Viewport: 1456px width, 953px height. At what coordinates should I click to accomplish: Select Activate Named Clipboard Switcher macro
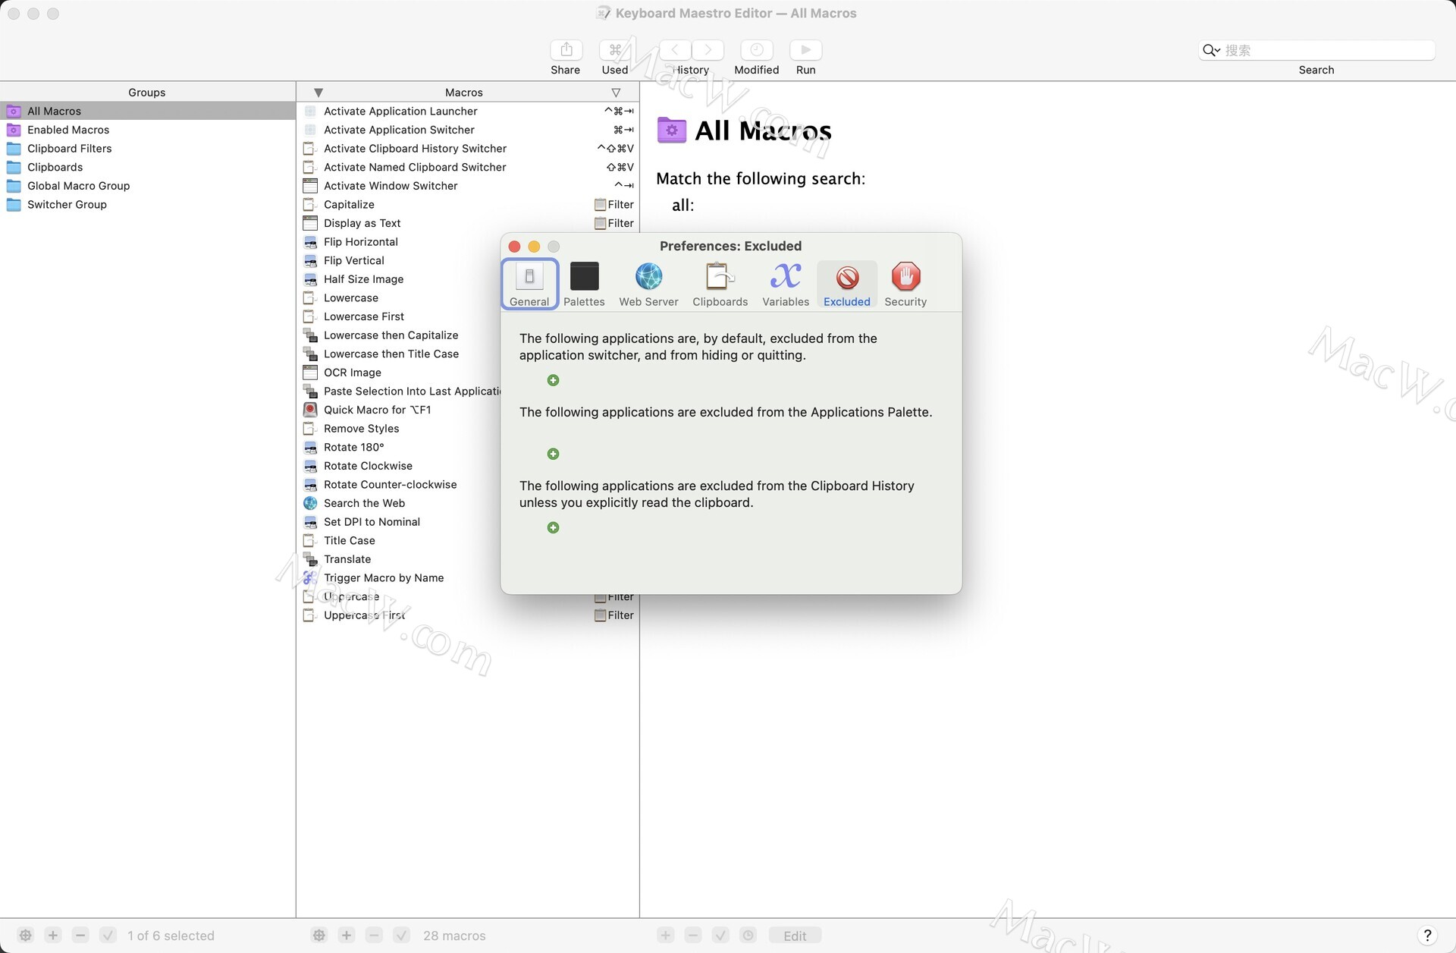tap(468, 167)
